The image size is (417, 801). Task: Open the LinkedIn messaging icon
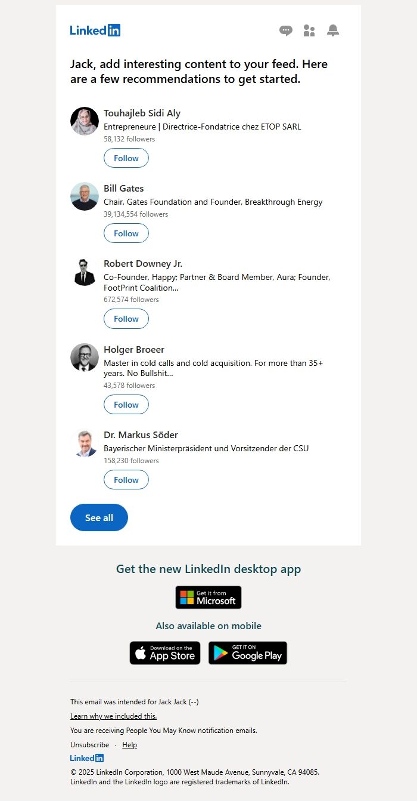point(286,30)
